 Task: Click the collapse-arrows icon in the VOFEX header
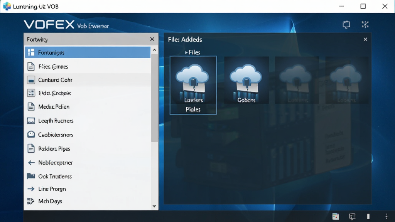click(x=365, y=24)
